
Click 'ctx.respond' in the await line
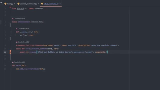(x=31, y=52)
